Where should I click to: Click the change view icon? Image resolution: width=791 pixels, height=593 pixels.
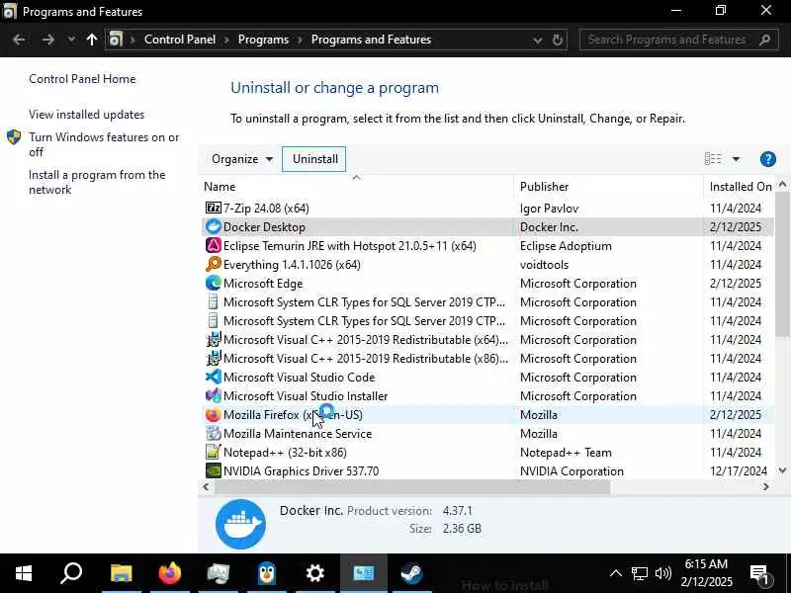(713, 159)
